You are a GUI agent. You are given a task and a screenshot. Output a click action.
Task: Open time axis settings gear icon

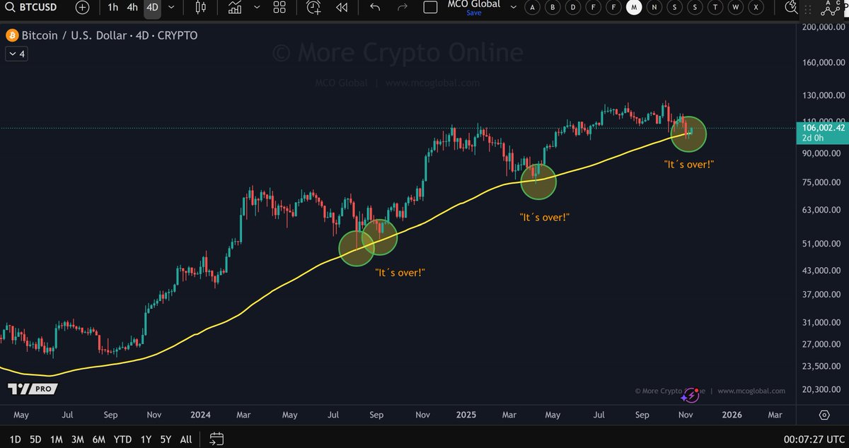(x=824, y=415)
